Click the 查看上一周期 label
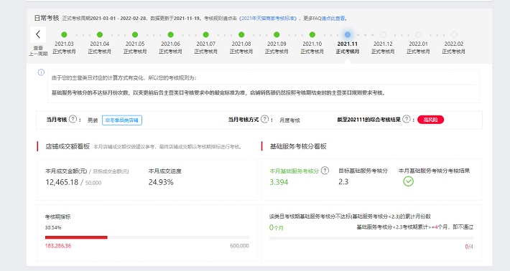This screenshot has width=510, height=271. (38, 51)
